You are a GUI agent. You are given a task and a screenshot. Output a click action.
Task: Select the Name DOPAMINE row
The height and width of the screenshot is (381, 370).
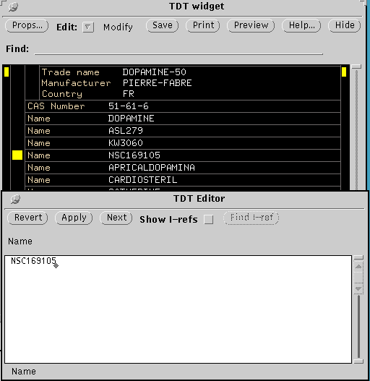click(x=183, y=119)
